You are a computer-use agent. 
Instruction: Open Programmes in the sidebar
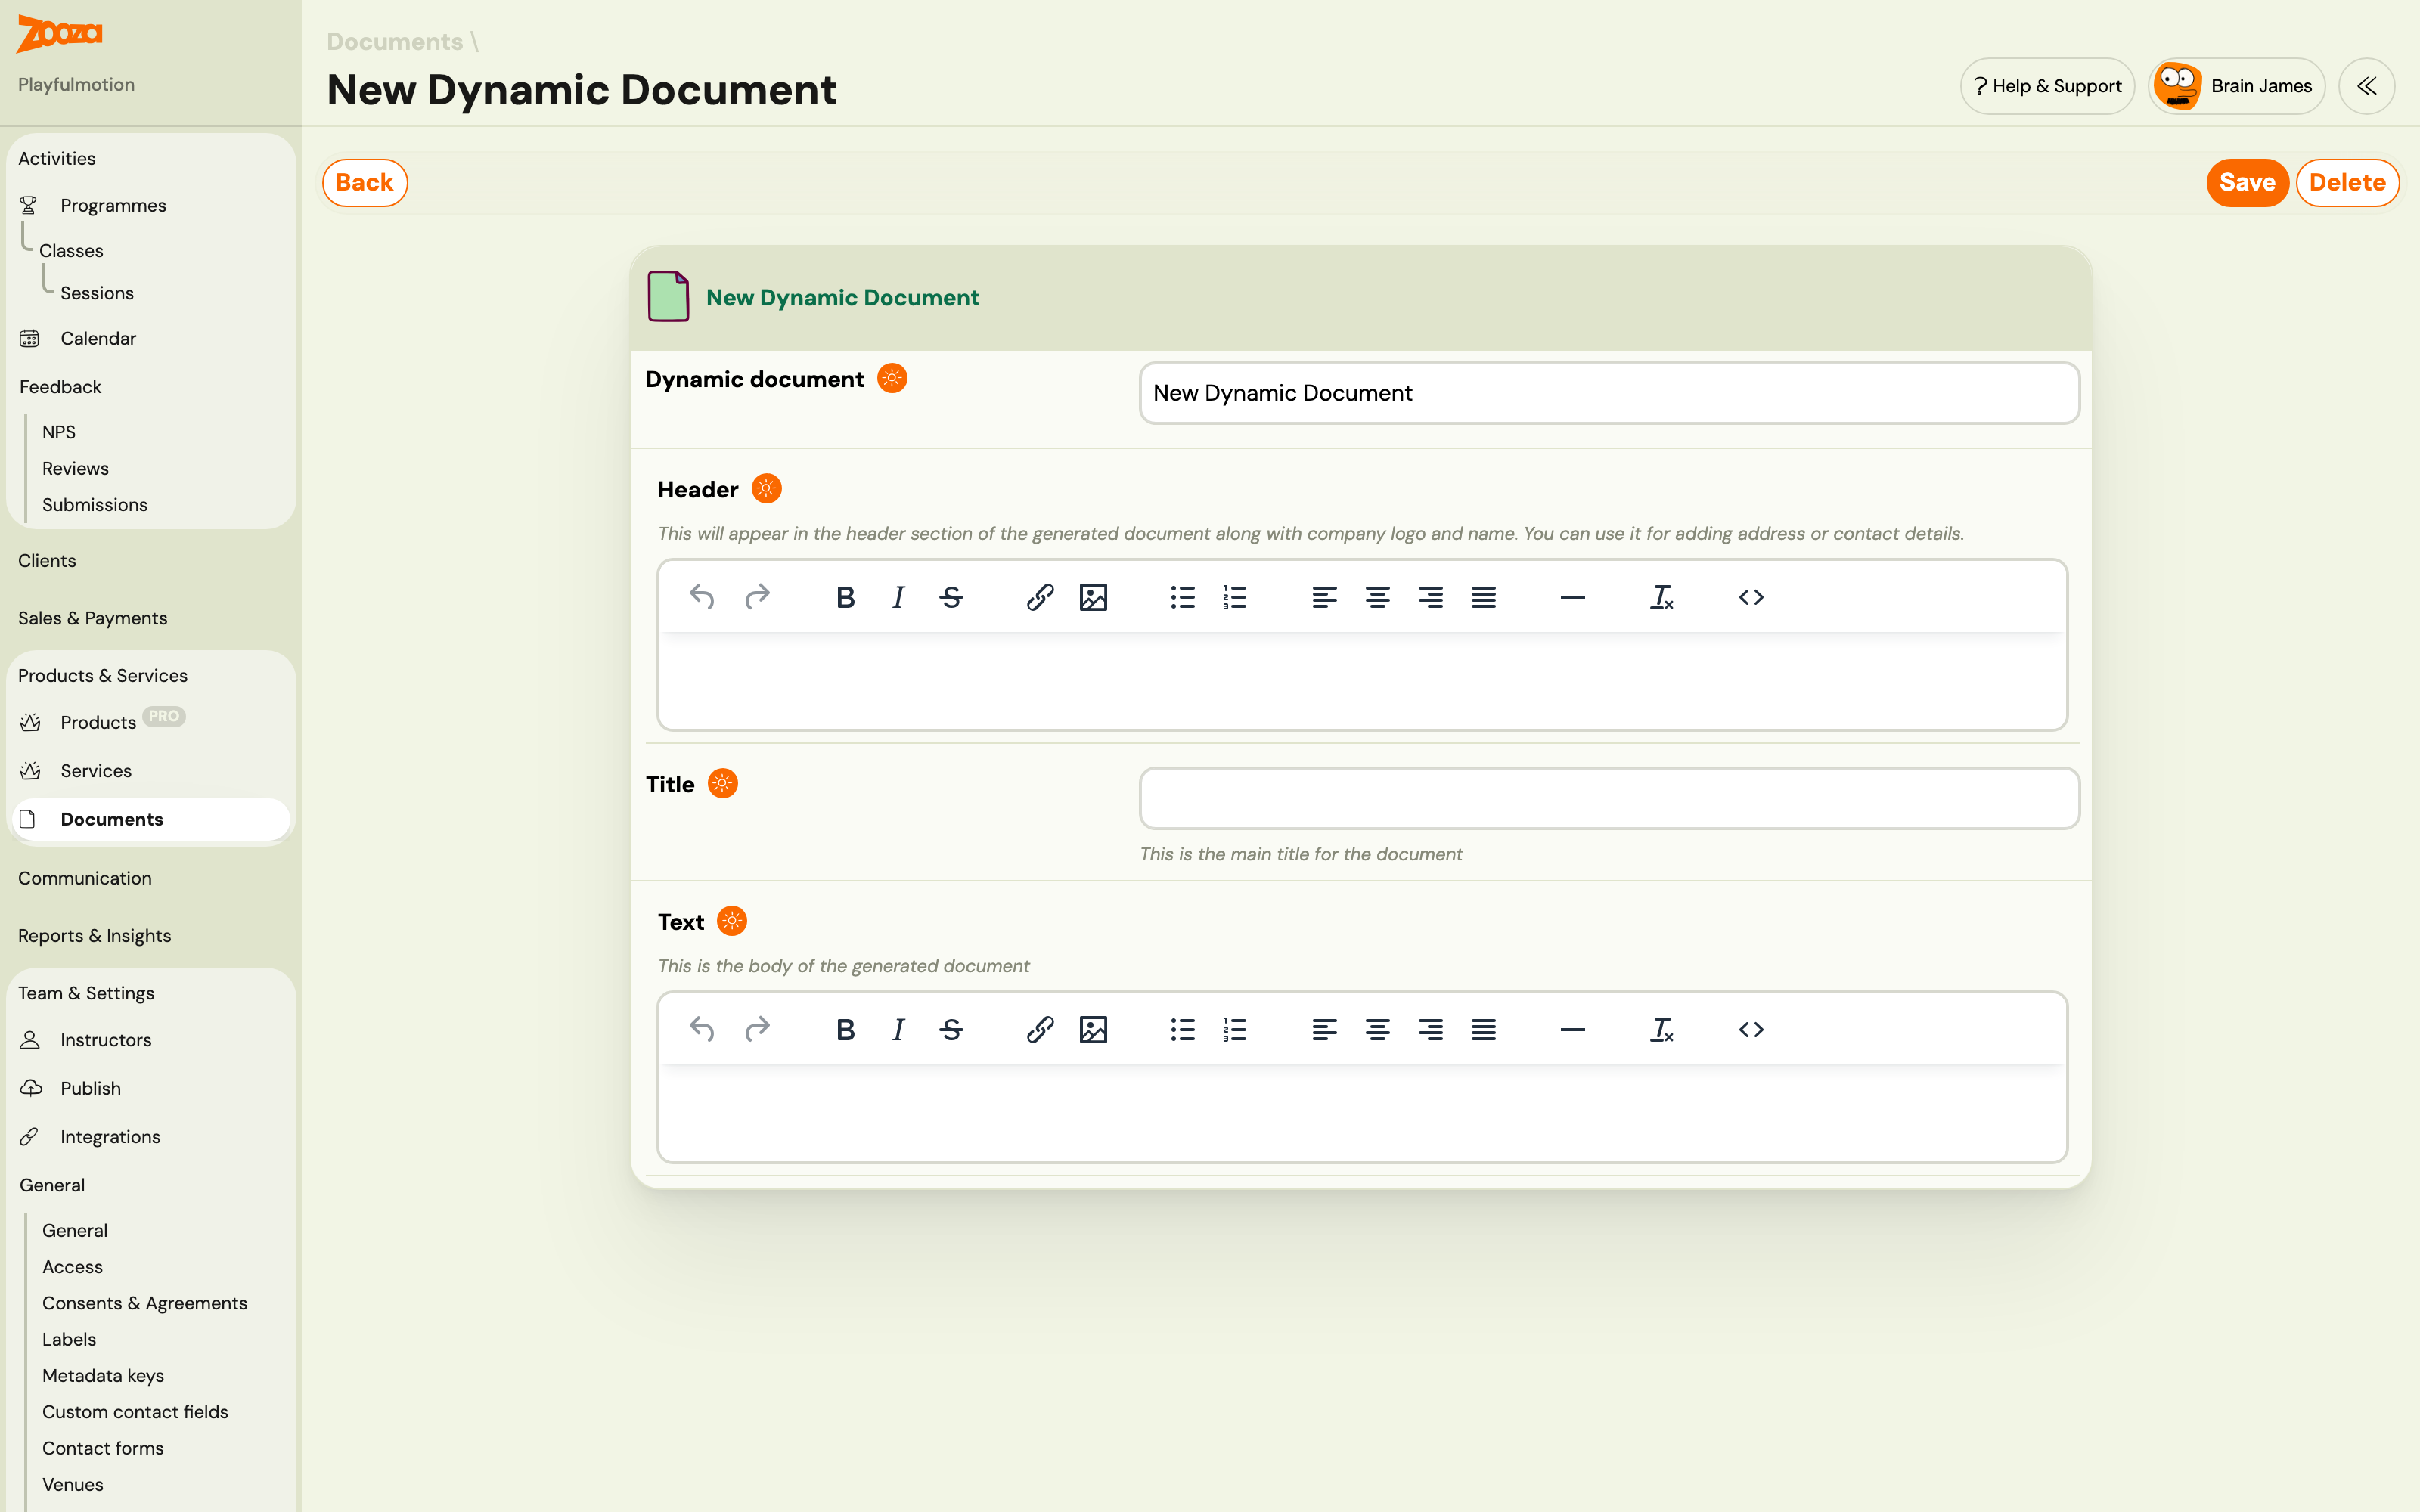tap(113, 205)
